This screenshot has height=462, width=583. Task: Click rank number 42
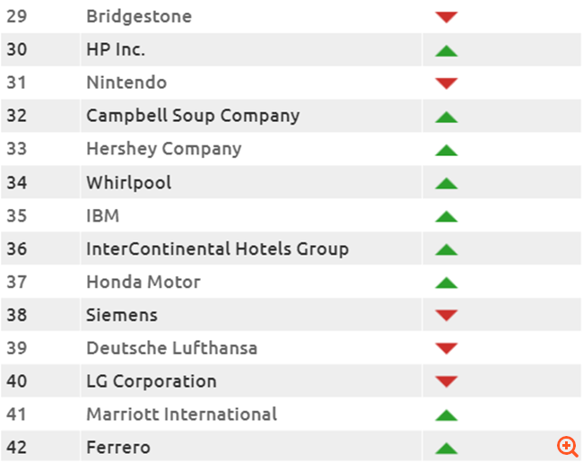click(17, 447)
